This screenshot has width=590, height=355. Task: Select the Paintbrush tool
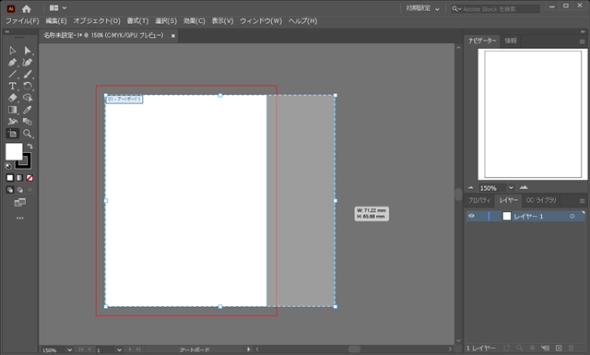coord(27,74)
